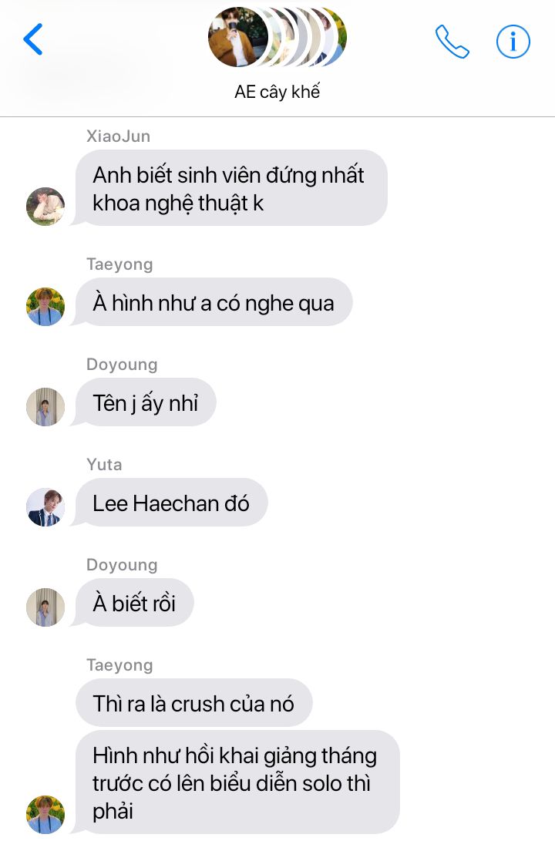This screenshot has height=841, width=555.
Task: Open Taeyong's avatar at the bottom message
Action: (45, 815)
